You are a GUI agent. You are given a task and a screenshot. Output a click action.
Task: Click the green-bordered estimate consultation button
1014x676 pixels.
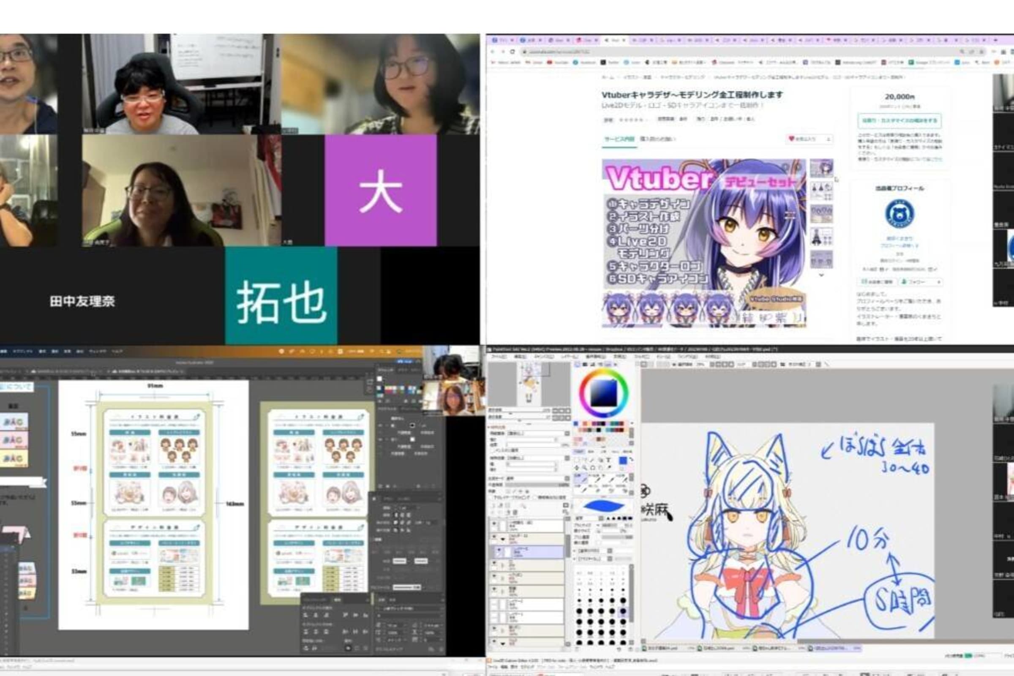pos(900,121)
